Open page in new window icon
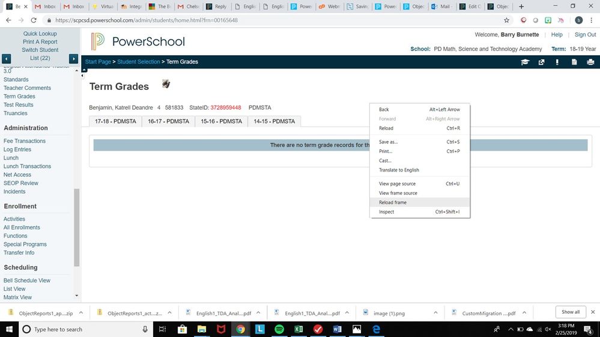The image size is (600, 337). pos(541,62)
